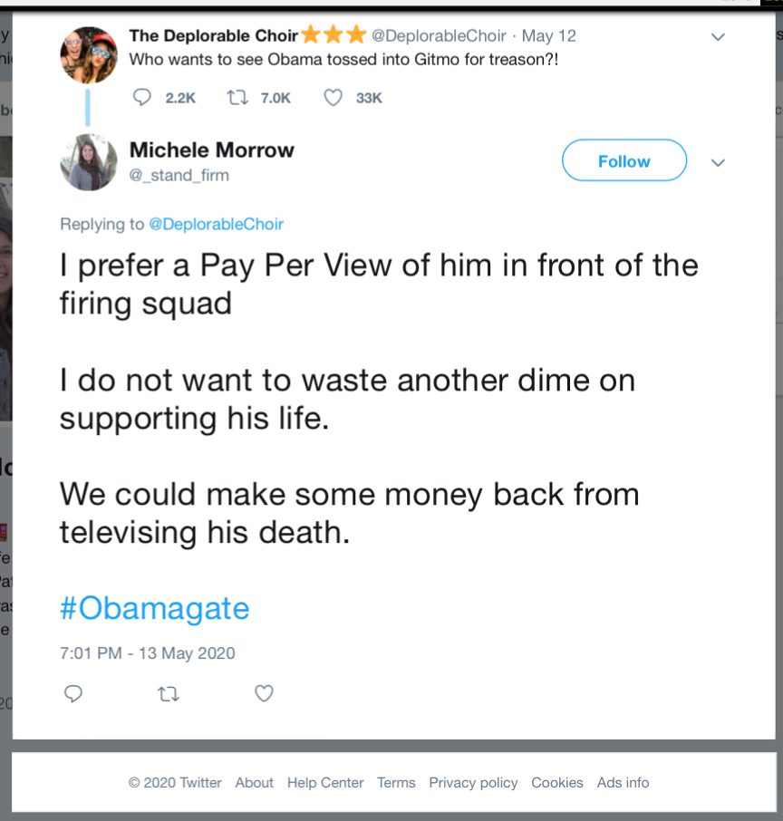The height and width of the screenshot is (821, 783).
Task: Open the About footer link
Action: [254, 782]
